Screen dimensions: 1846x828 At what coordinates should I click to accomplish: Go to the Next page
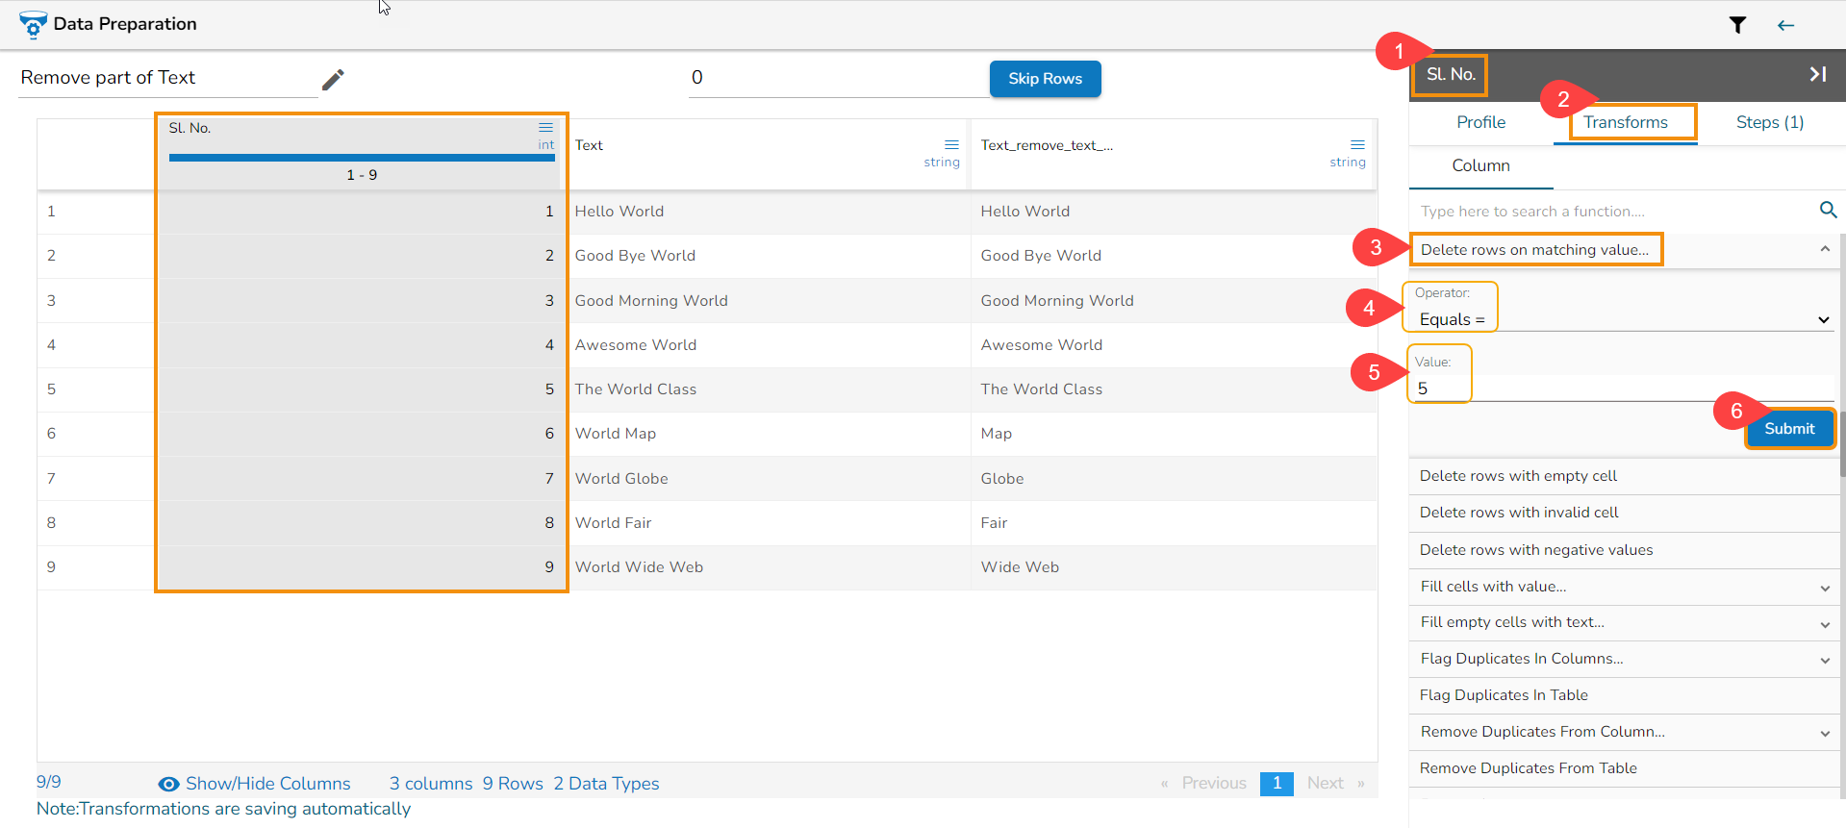pos(1325,783)
